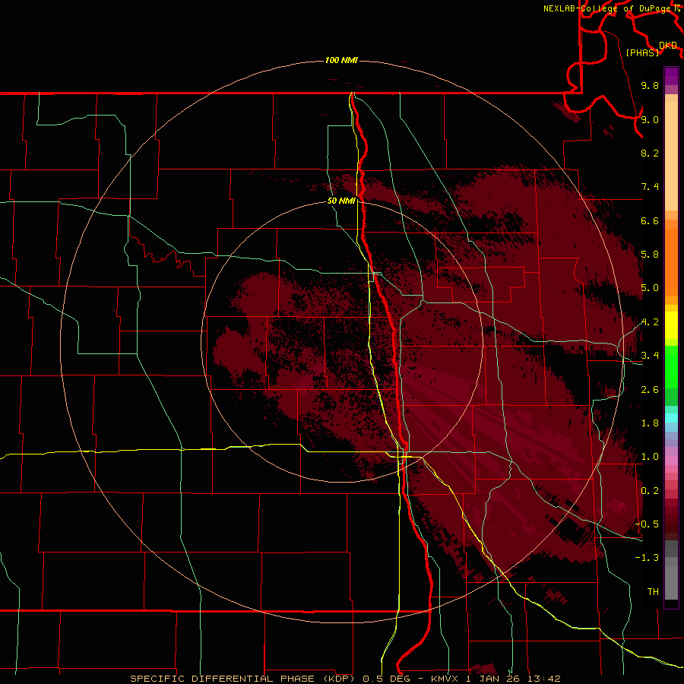Click the 100 NMI range ring label
684x684 pixels.
click(341, 60)
